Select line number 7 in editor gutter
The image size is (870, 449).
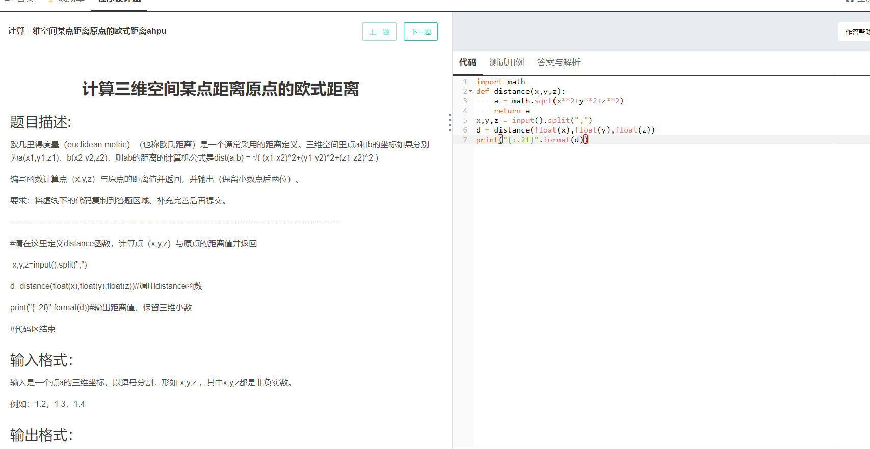click(x=465, y=140)
